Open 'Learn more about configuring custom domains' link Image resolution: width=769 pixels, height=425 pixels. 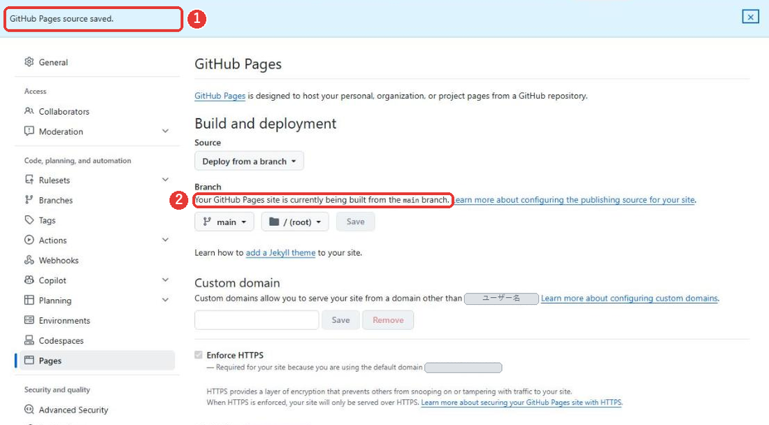(629, 298)
